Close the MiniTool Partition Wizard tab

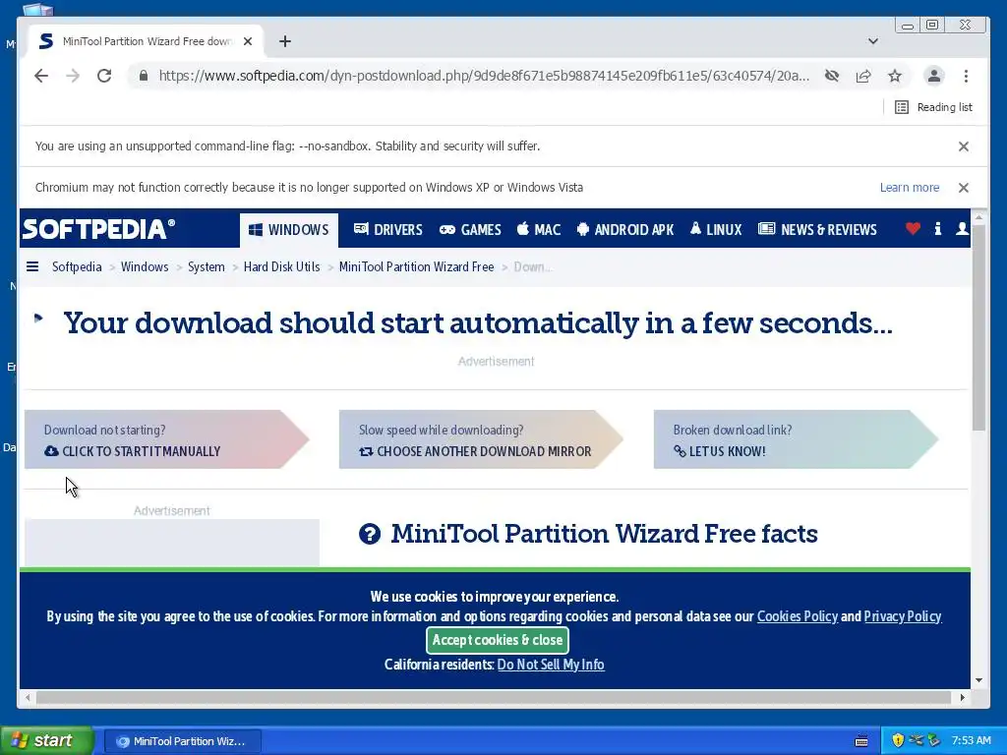click(248, 41)
